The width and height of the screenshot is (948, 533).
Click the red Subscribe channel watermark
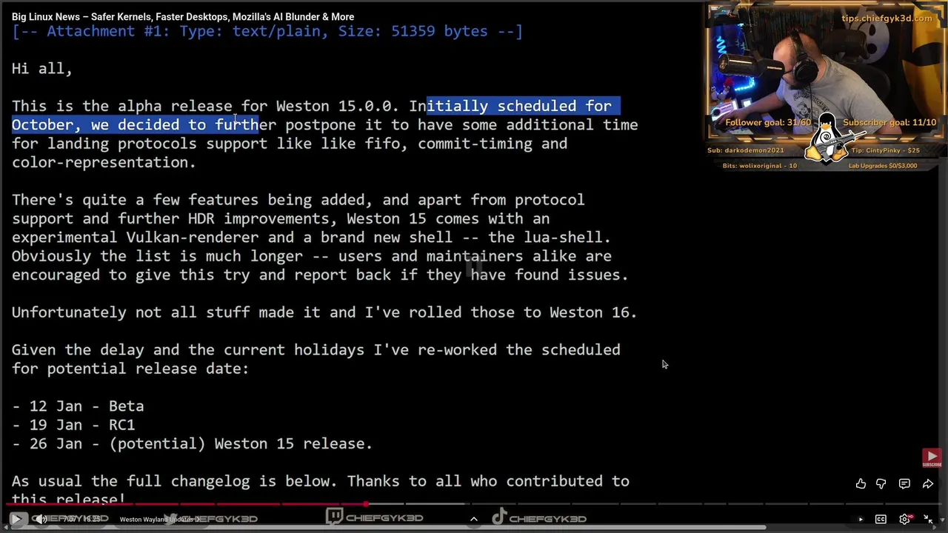pos(932,458)
